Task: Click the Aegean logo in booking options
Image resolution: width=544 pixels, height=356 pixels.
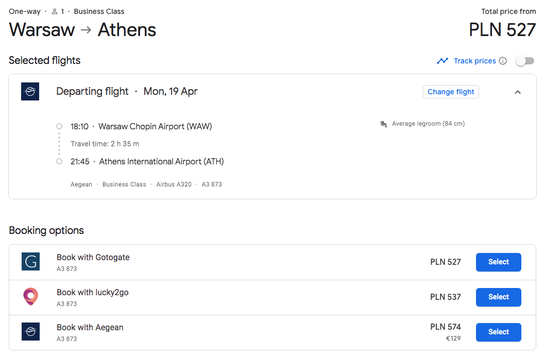Action: click(30, 331)
